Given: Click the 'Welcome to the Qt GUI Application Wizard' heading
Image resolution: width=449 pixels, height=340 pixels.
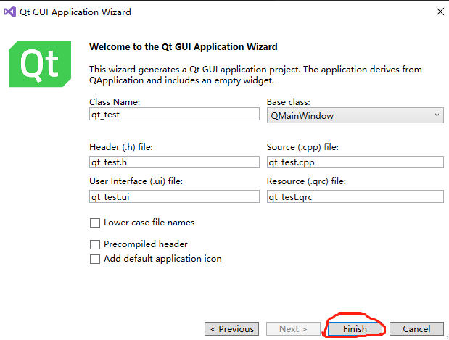Looking at the screenshot, I should [x=184, y=46].
